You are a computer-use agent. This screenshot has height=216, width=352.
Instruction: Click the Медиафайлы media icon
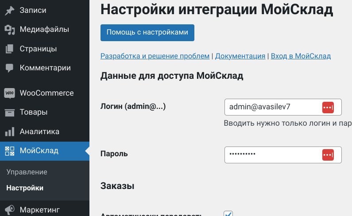click(9, 30)
